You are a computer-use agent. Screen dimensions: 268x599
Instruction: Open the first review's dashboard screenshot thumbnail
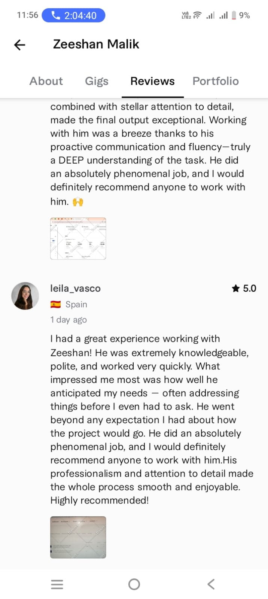(x=78, y=238)
